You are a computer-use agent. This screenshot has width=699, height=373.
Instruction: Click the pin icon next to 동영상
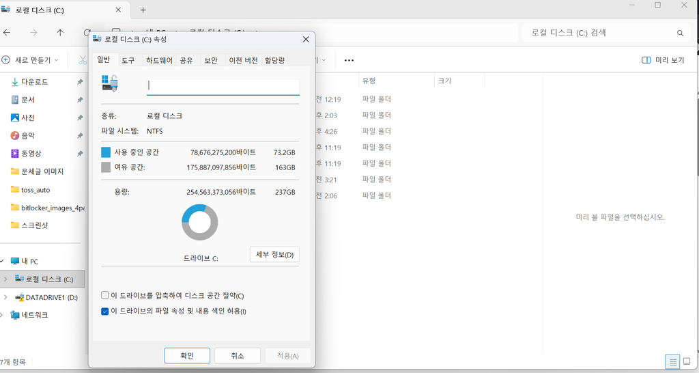80,153
